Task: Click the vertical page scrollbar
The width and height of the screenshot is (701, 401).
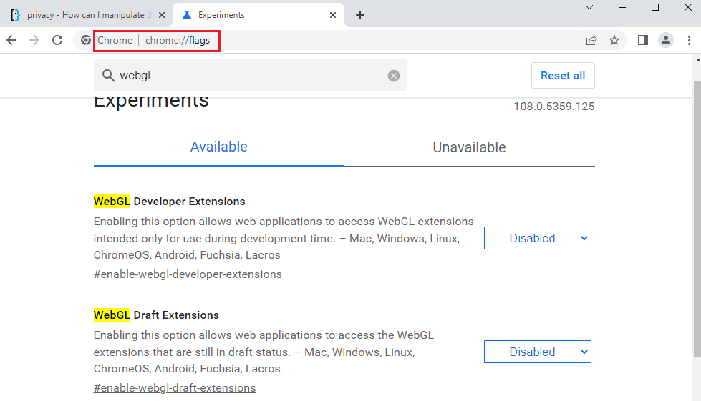Action: click(x=697, y=219)
